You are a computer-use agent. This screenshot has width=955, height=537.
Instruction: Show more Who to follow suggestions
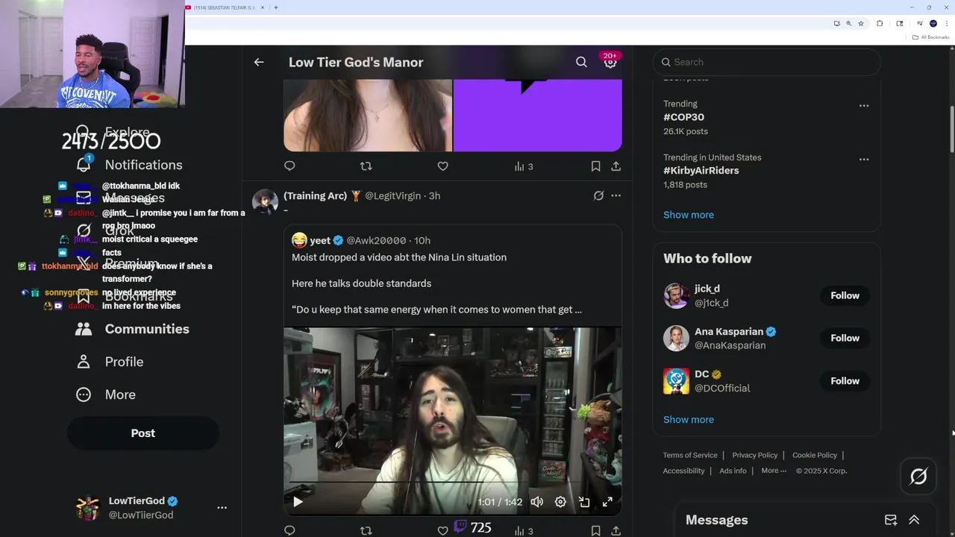[689, 420]
